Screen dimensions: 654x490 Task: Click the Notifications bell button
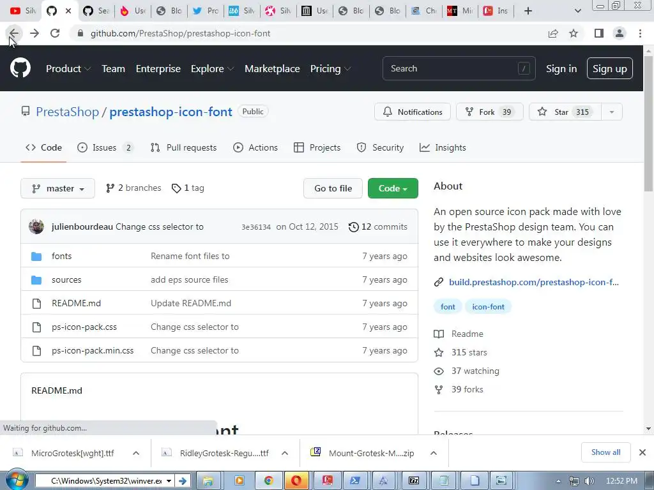413,112
